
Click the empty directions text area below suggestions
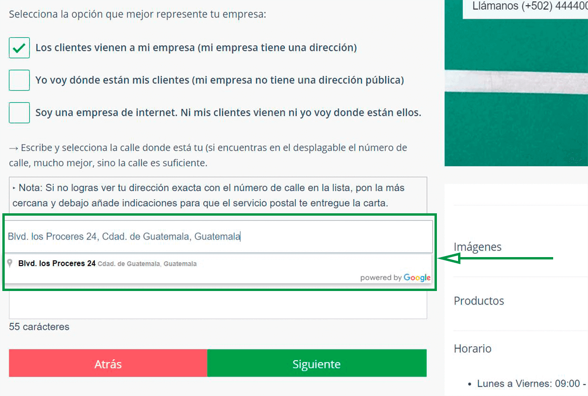point(218,305)
